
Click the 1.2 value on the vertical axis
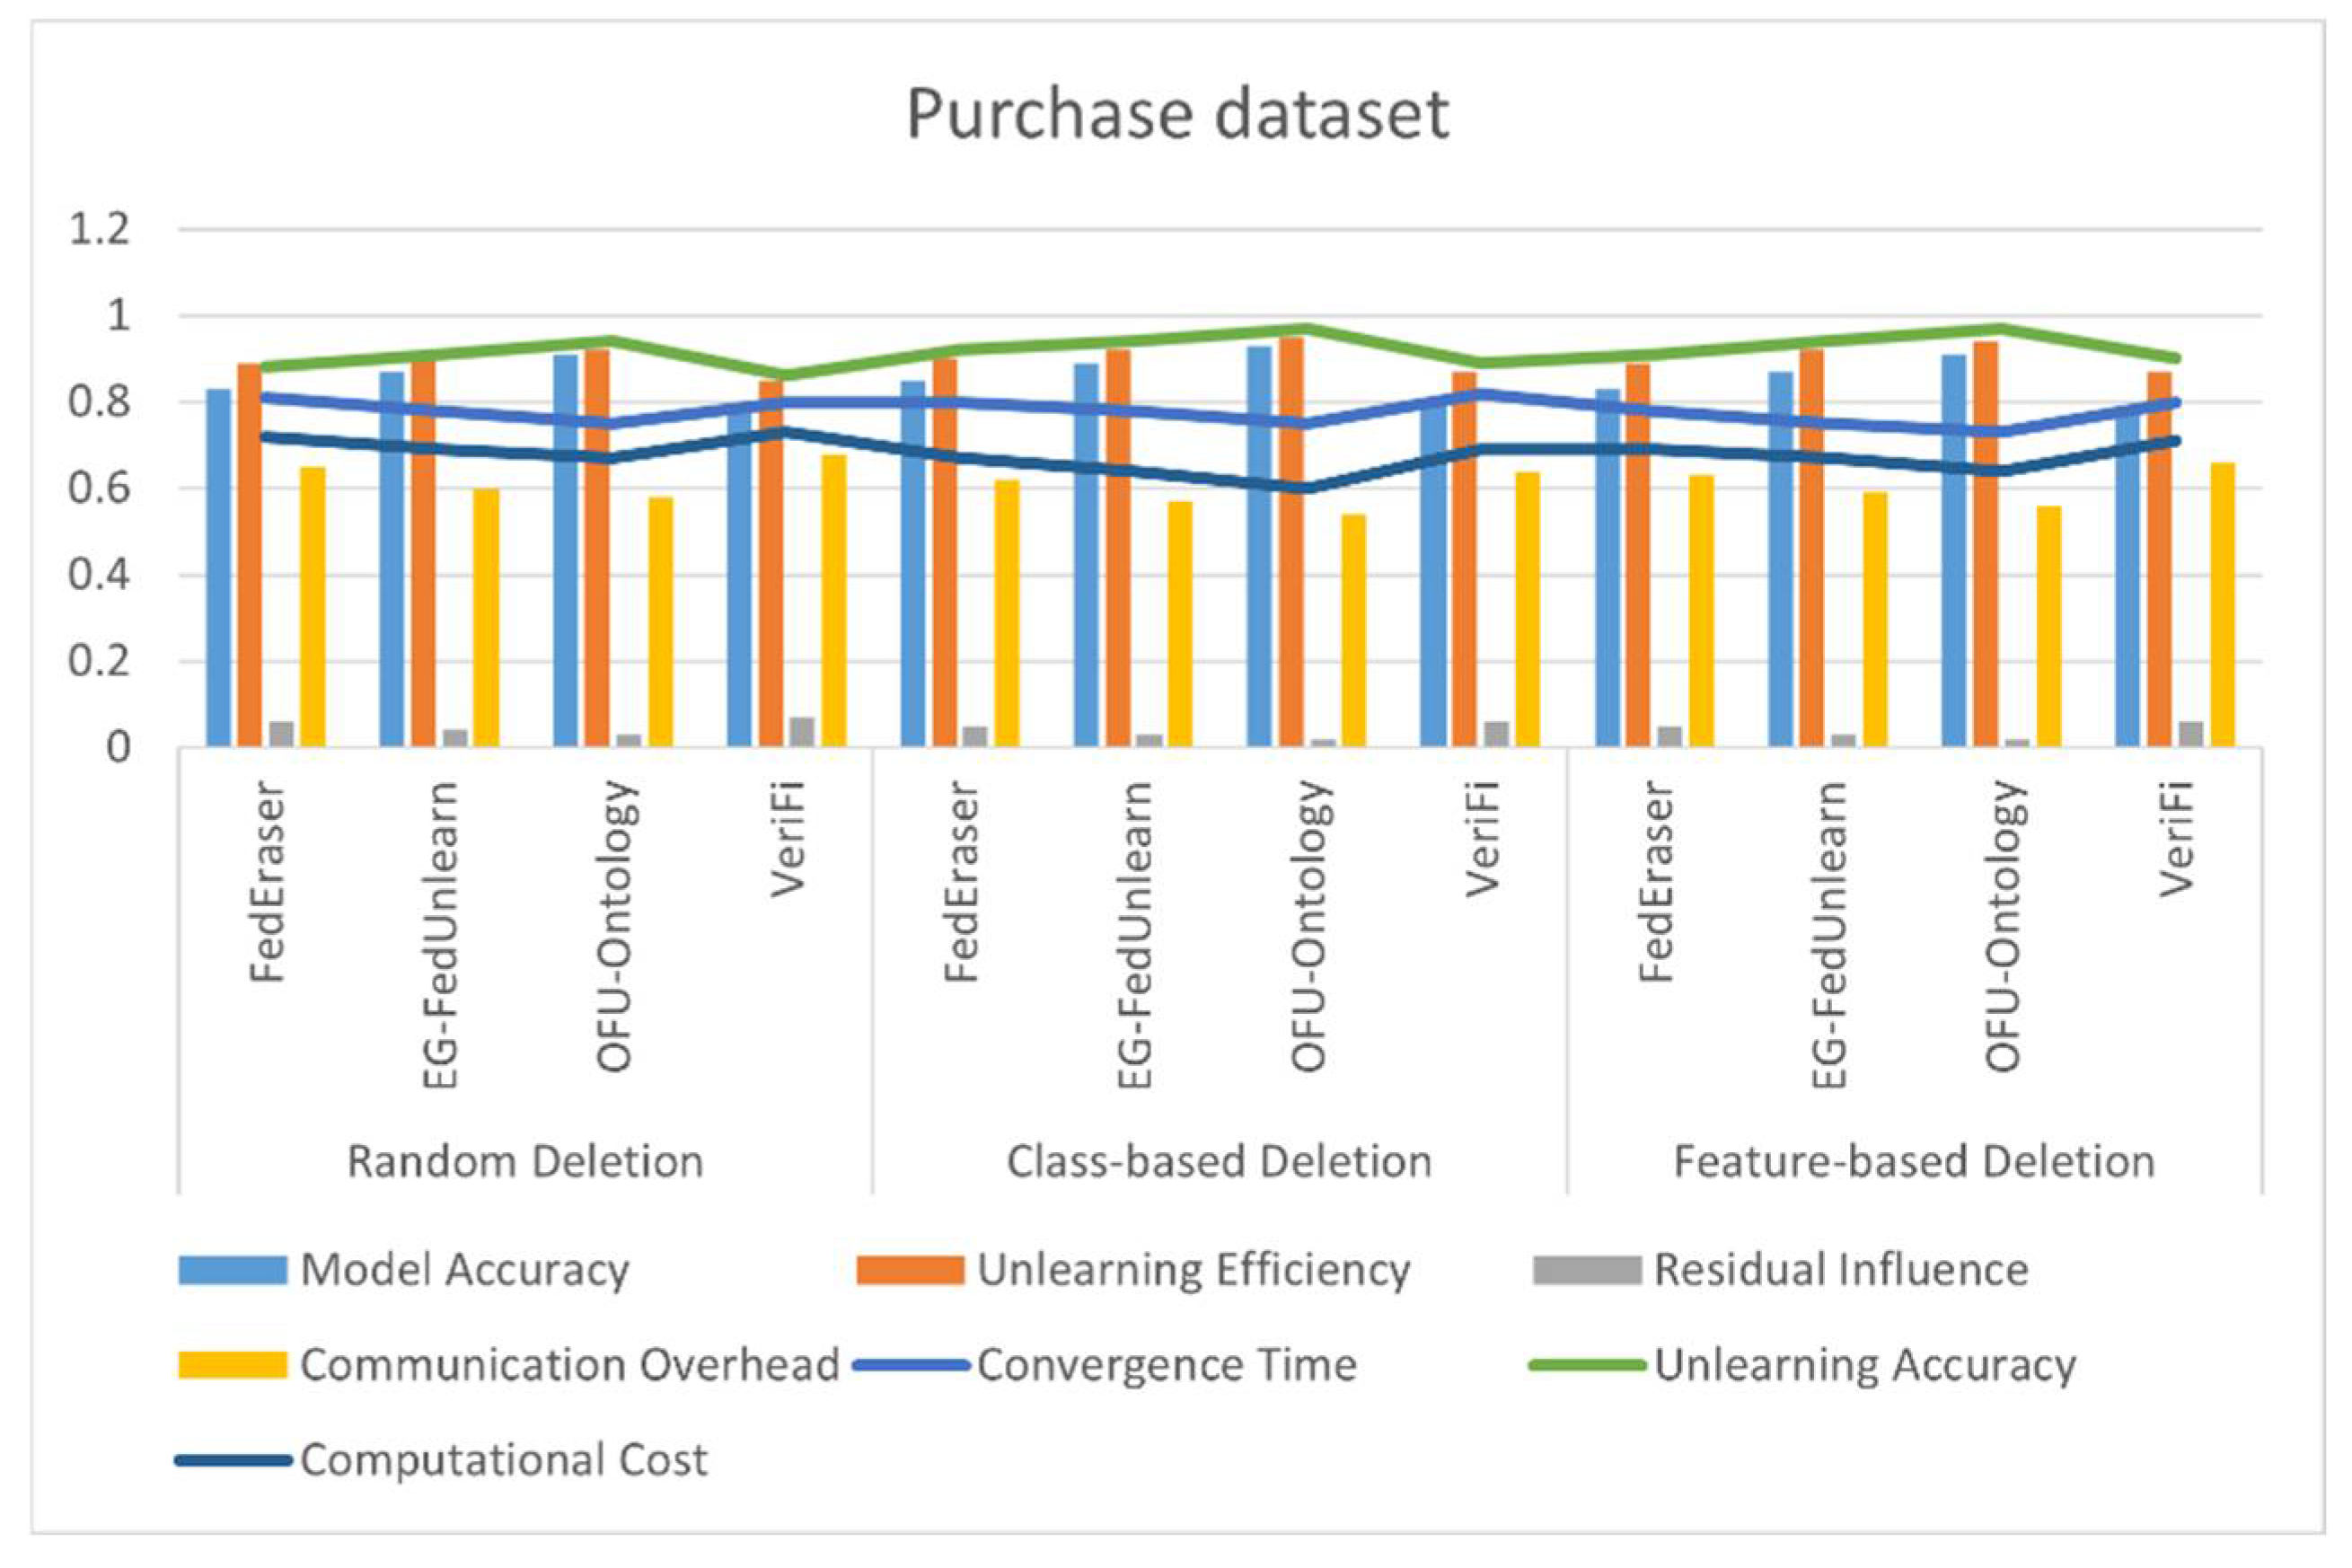(x=99, y=230)
